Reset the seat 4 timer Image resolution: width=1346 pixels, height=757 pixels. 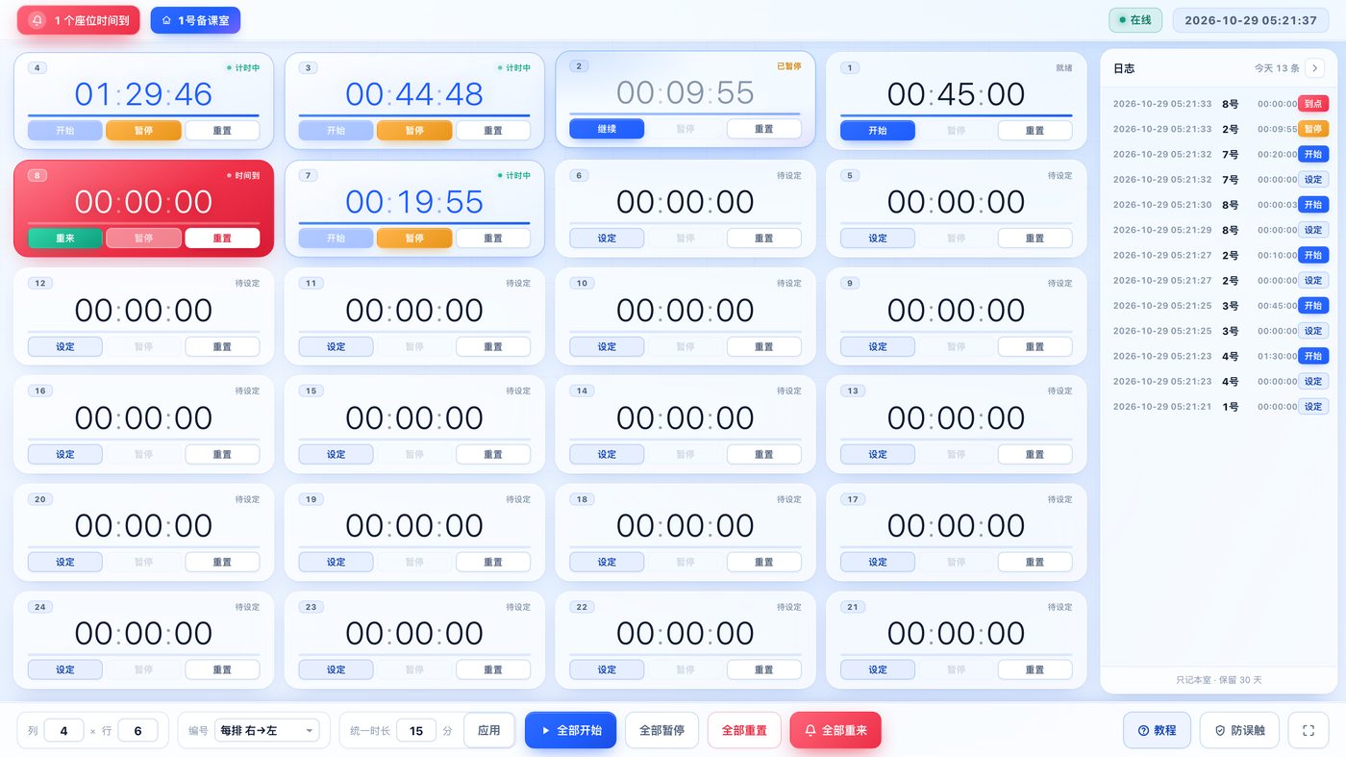pos(222,130)
